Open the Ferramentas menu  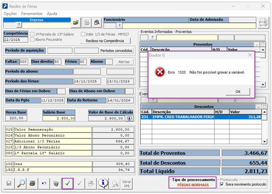coord(31,14)
